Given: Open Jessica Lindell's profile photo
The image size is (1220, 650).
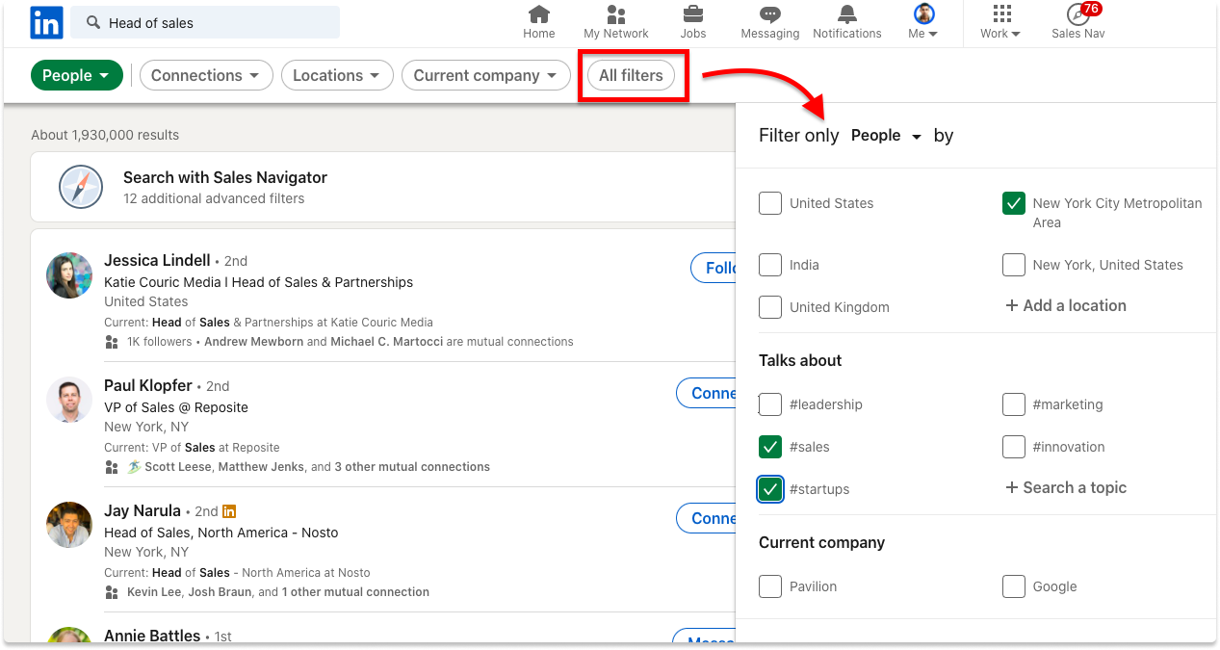Looking at the screenshot, I should [x=69, y=275].
